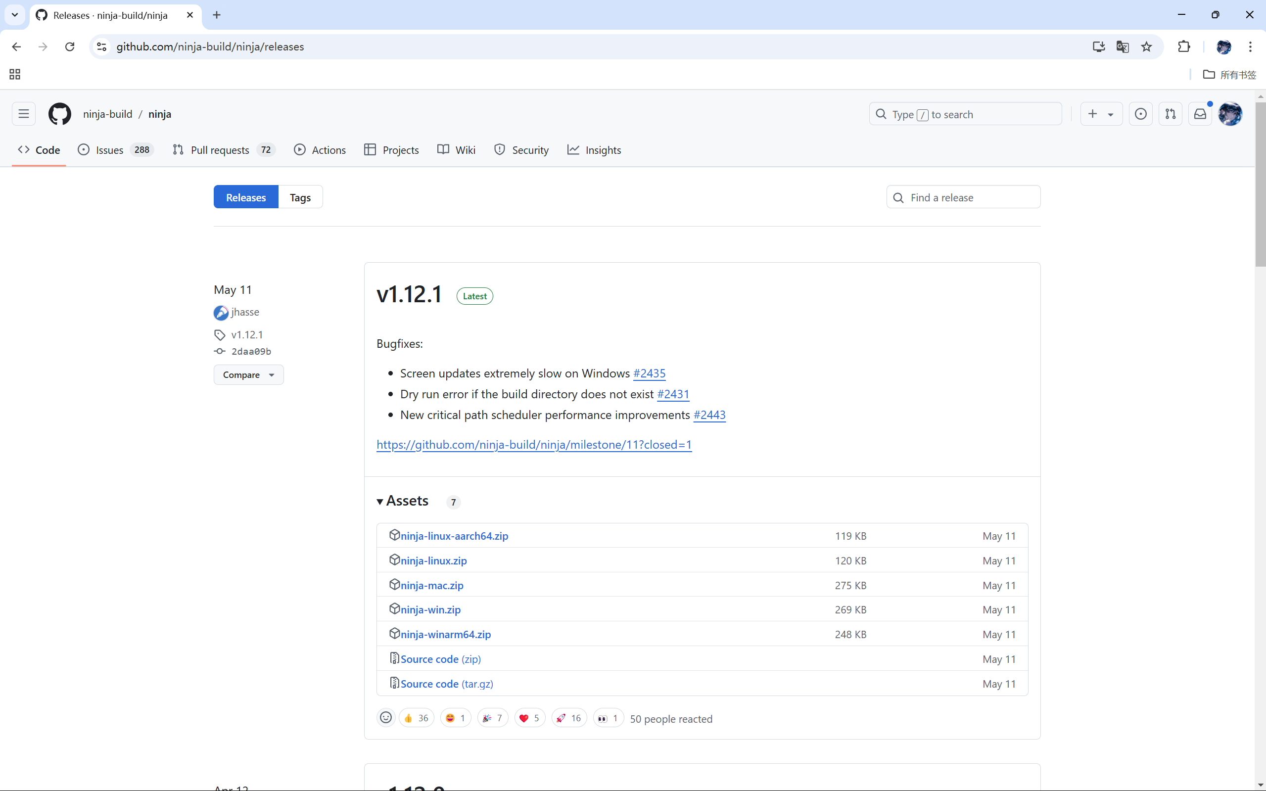Open the Security tab

coord(521,150)
